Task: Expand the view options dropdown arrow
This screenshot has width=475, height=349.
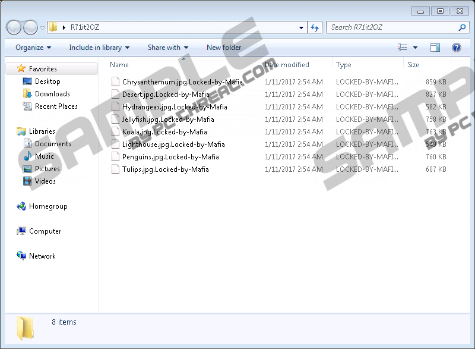Action: (x=415, y=48)
